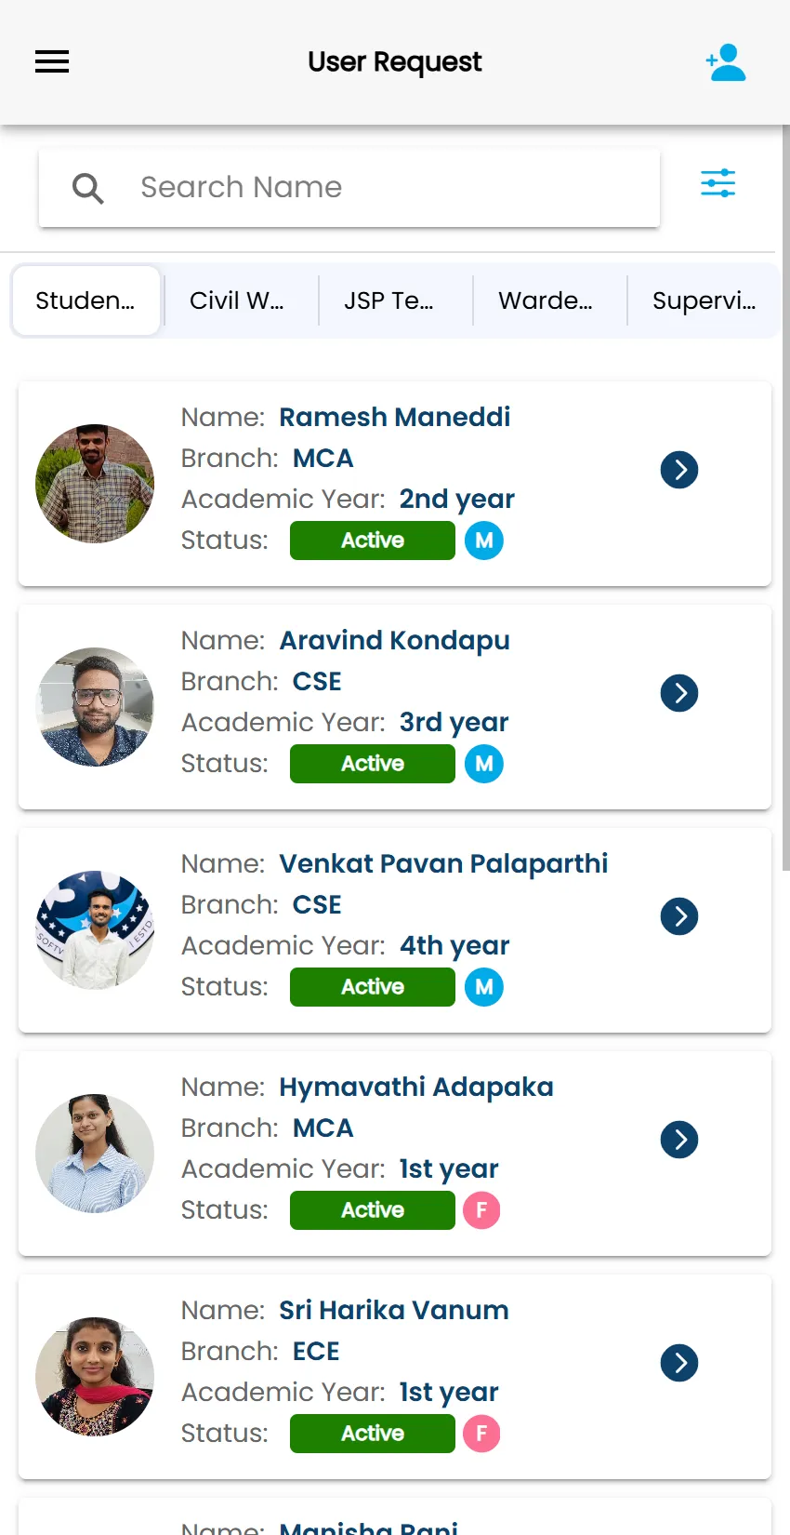Click the vertical scrollbar on the right
Screen dimensions: 790x1535
pyautogui.click(x=785, y=498)
